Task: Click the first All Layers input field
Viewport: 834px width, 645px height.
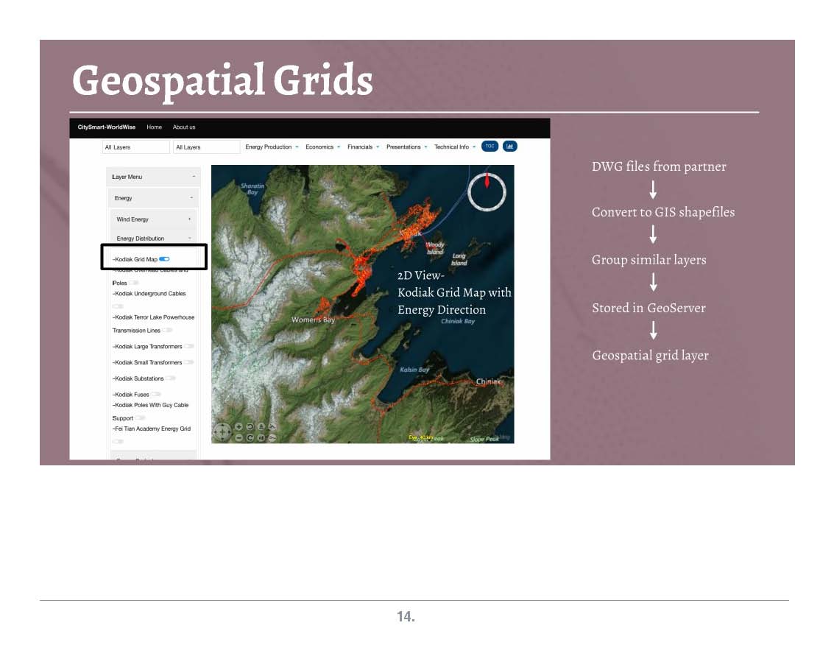Action: [x=135, y=147]
